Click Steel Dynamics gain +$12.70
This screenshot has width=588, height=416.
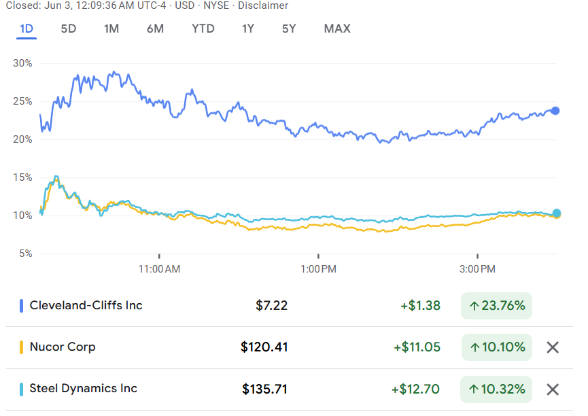point(415,389)
